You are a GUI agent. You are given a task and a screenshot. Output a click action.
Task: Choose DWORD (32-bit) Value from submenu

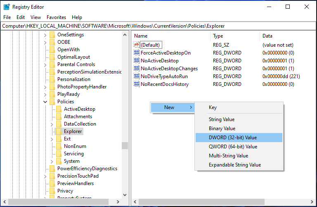click(x=239, y=138)
